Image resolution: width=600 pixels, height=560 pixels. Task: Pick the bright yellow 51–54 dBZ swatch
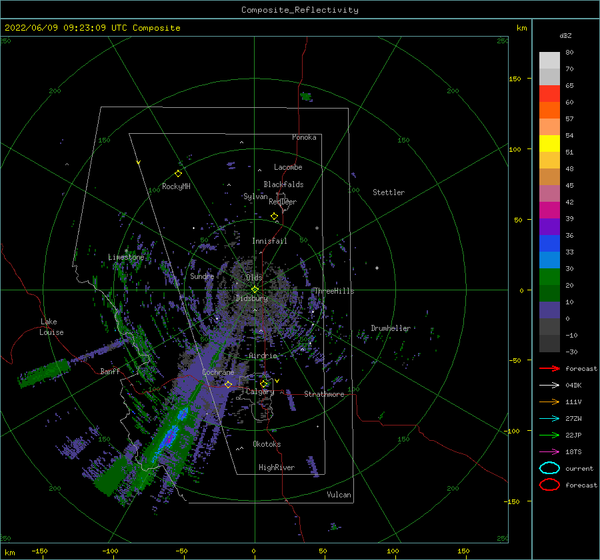pyautogui.click(x=549, y=144)
